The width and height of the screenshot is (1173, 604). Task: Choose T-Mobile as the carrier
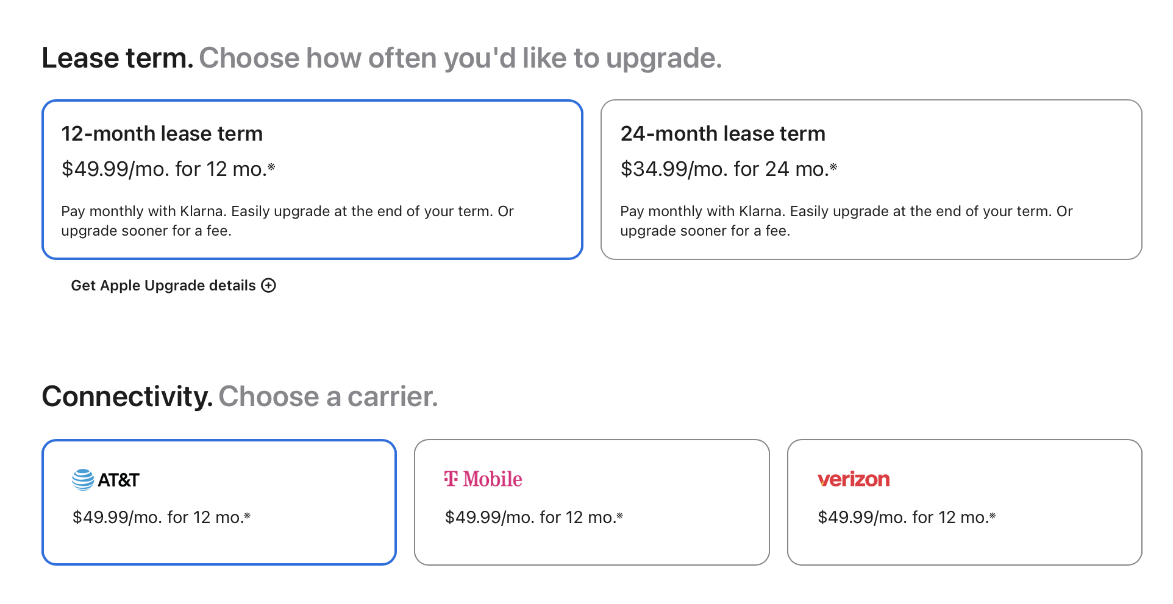coord(592,502)
